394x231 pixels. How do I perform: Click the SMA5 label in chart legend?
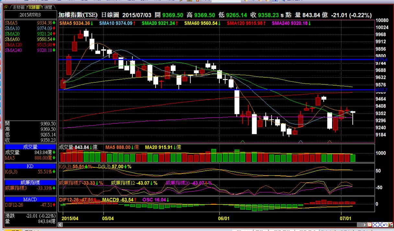point(66,23)
